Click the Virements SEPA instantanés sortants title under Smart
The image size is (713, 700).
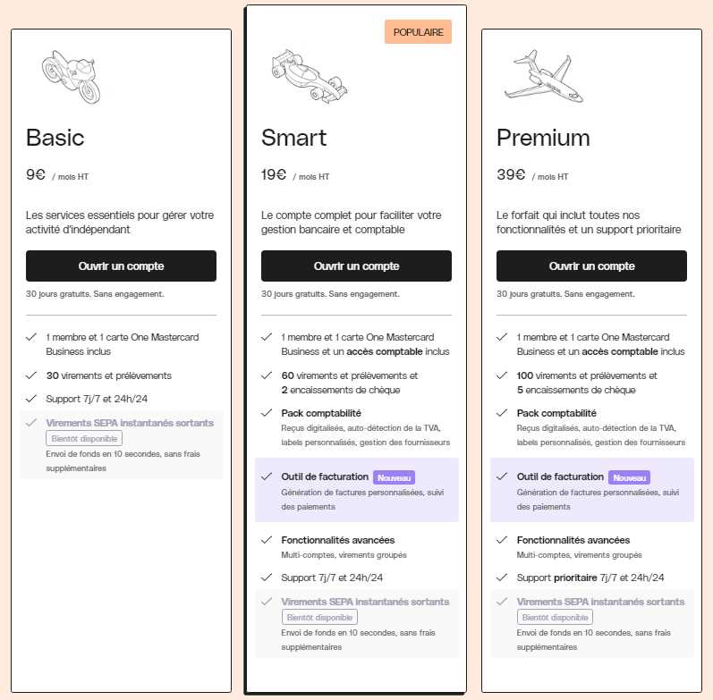click(x=365, y=602)
